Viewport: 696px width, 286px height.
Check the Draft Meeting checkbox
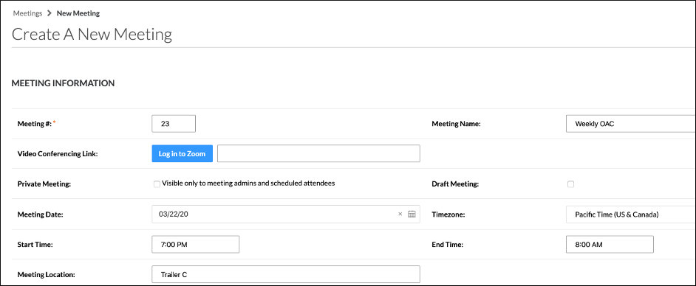coord(571,184)
